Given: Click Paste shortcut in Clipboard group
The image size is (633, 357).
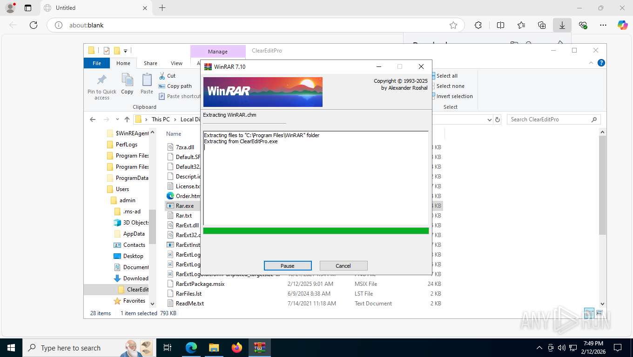Looking at the screenshot, I should coord(180,96).
